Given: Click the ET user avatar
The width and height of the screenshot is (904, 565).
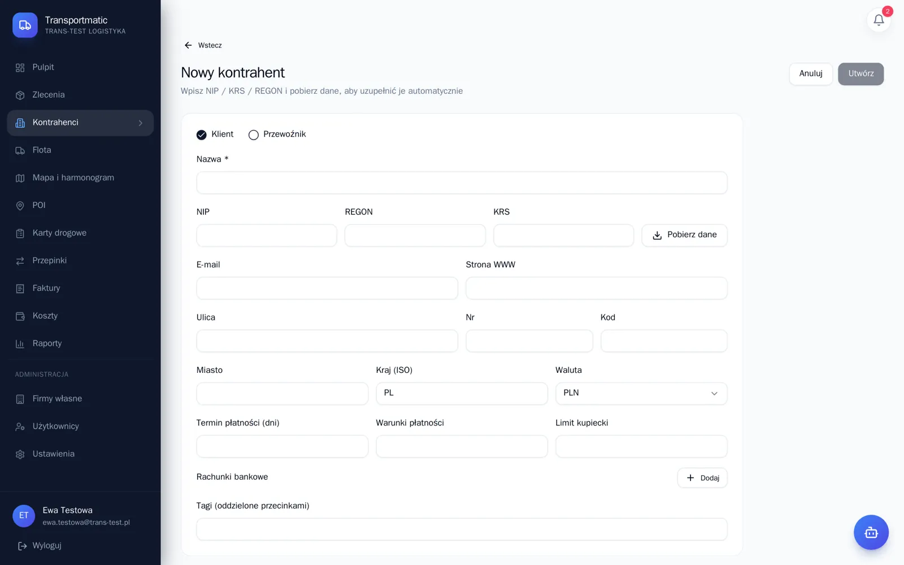Looking at the screenshot, I should (x=24, y=516).
